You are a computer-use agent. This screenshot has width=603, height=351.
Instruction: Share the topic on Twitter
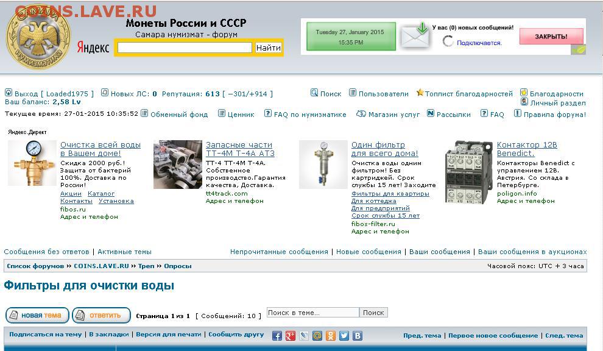tap(344, 336)
